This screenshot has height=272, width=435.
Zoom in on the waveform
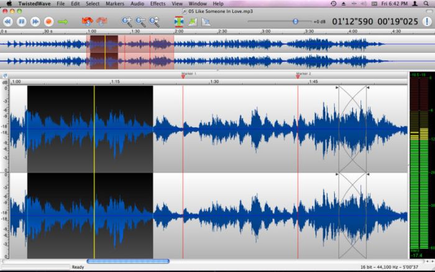pyautogui.click(x=127, y=22)
